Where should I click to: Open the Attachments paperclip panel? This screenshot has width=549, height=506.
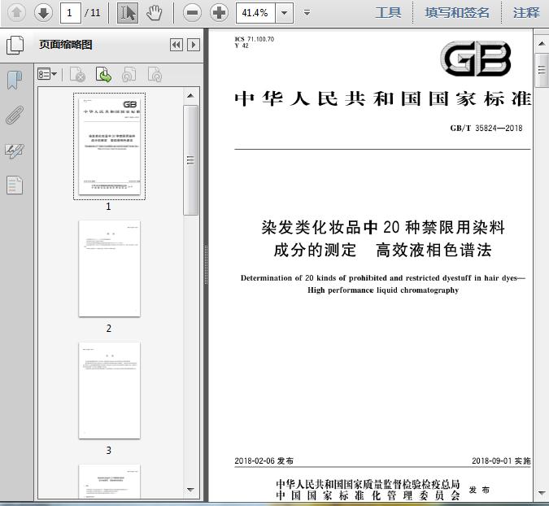click(15, 115)
